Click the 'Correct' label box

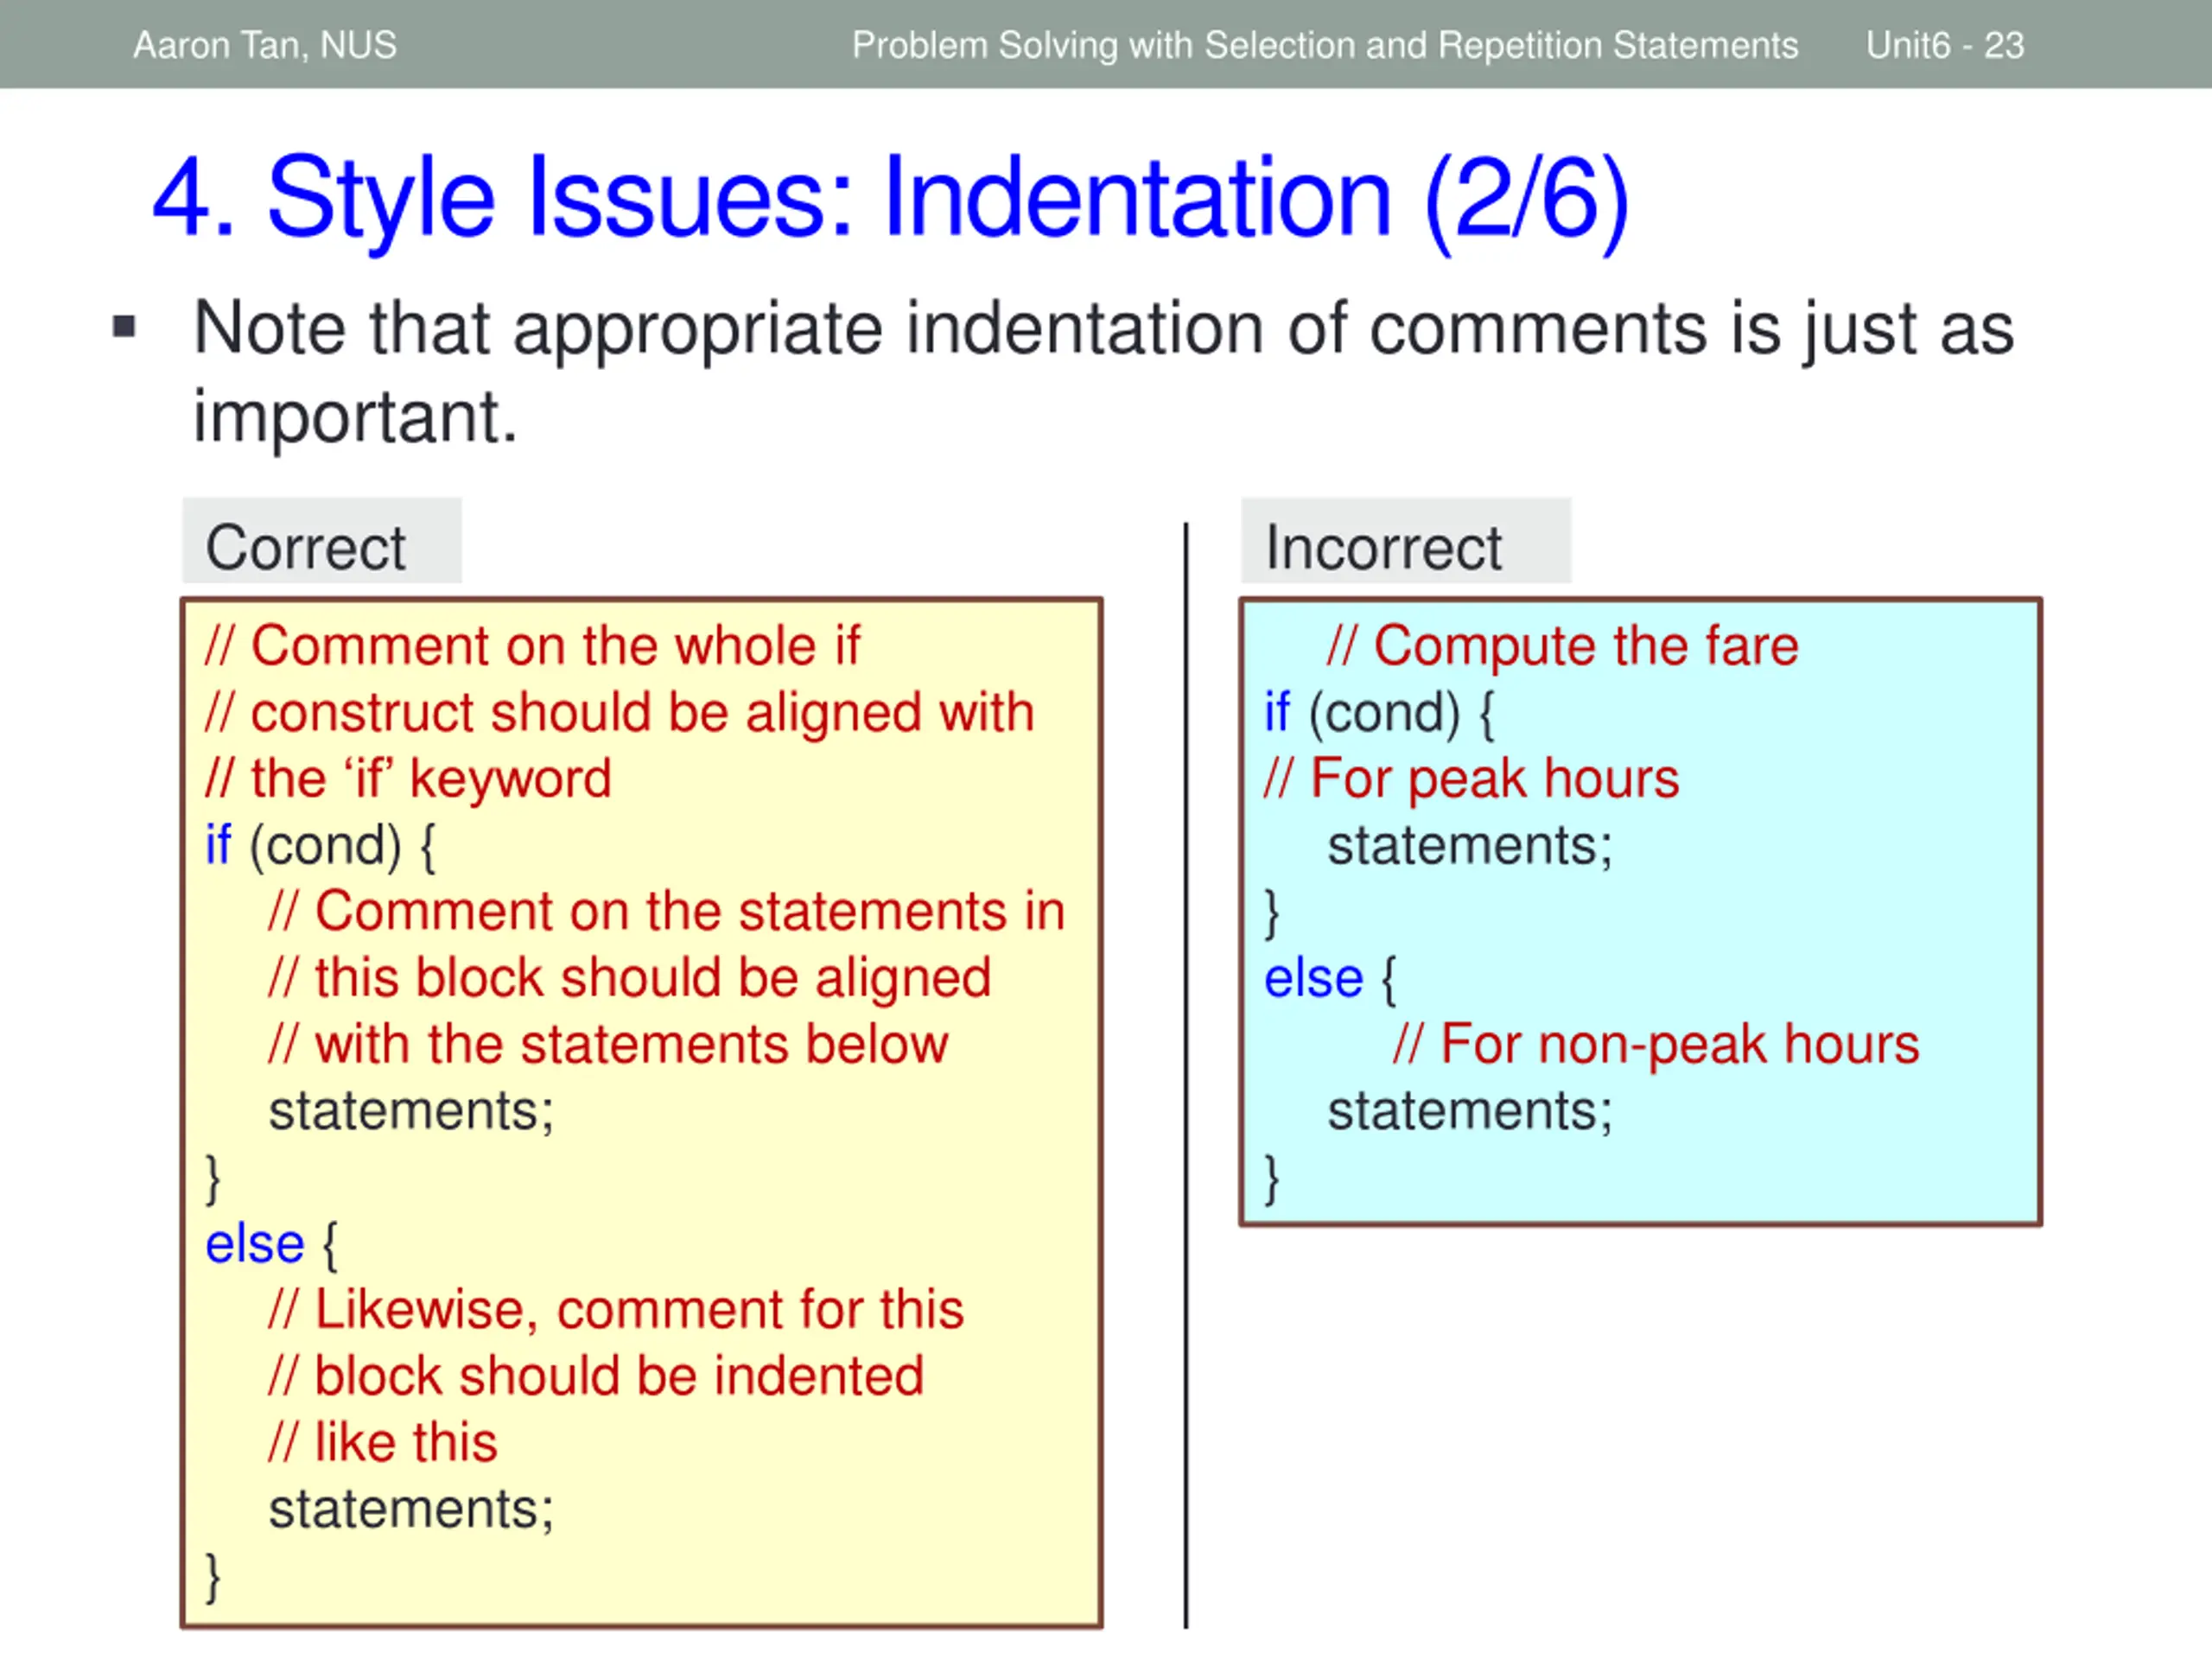click(x=321, y=541)
